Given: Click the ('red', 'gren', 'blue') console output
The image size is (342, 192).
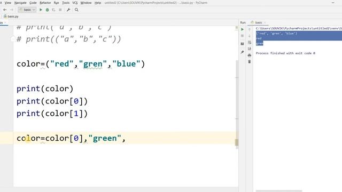Looking at the screenshot, I should click(x=277, y=33).
